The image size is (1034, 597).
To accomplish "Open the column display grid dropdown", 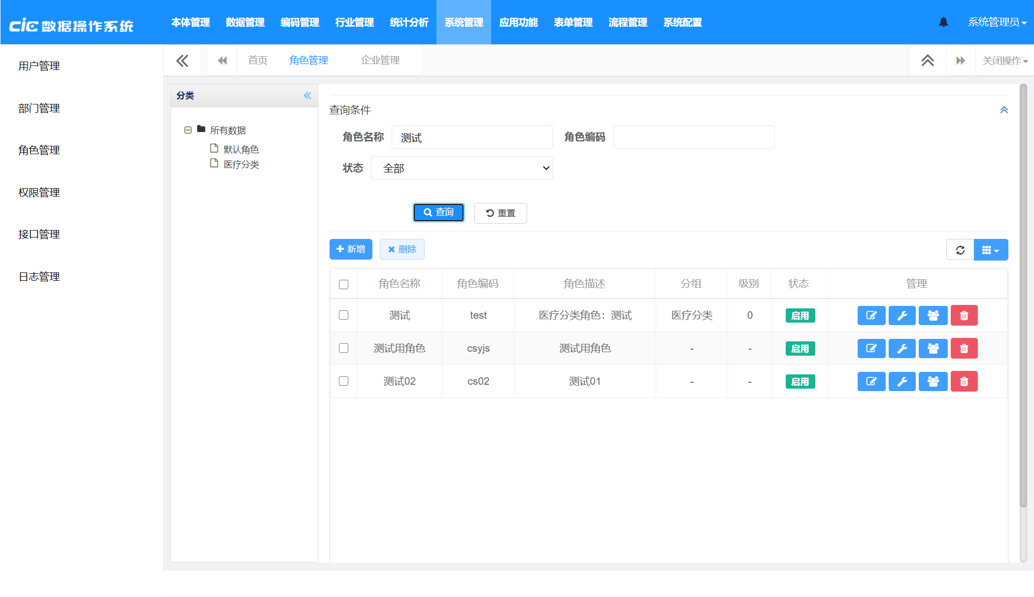I will click(991, 250).
